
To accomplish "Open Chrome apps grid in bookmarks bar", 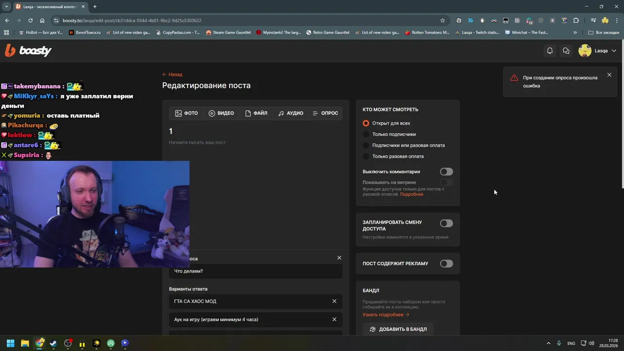I will point(6,33).
